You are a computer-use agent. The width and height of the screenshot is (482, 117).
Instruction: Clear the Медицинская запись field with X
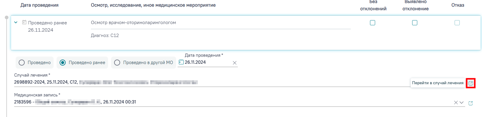pyautogui.click(x=456, y=103)
